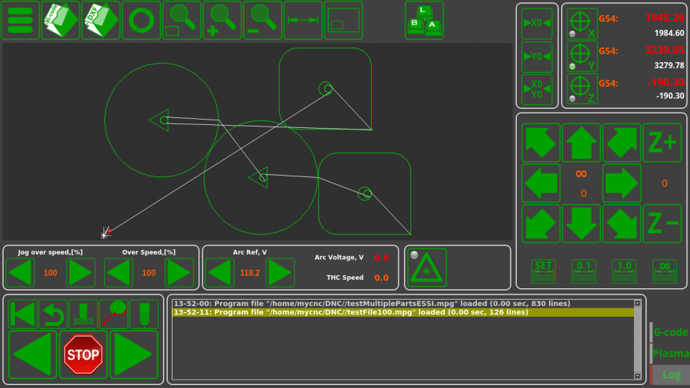690x388 pixels.
Task: Click the Arc Ref value 118.2
Action: 250,273
